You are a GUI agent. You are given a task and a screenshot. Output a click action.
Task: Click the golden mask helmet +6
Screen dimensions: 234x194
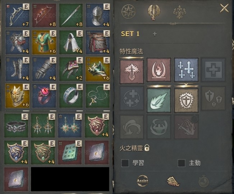(17, 96)
